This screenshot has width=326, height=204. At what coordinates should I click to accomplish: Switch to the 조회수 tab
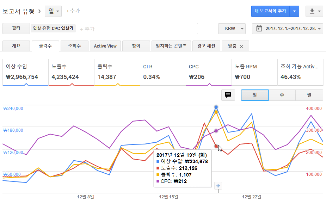[74, 46]
